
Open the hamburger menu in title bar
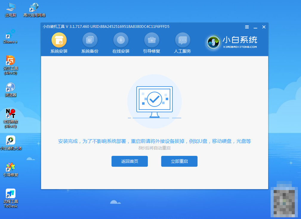[247, 27]
